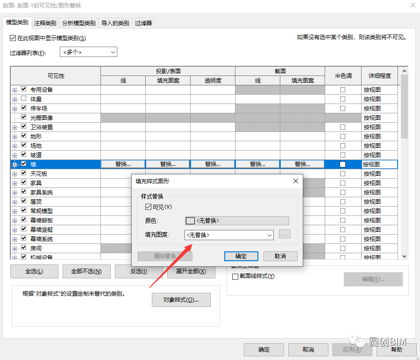The image size is (420, 360).
Task: Toggle 可见(V) checkbox in fill pattern dialog
Action: pyautogui.click(x=148, y=207)
